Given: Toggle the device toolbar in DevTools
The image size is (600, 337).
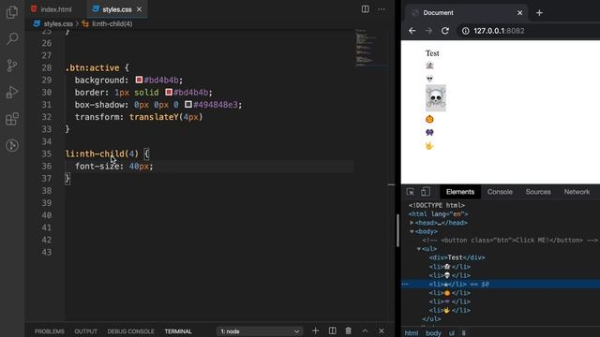Looking at the screenshot, I should [426, 192].
